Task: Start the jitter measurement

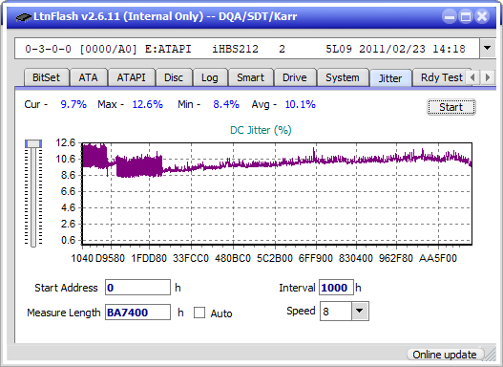Action: click(451, 107)
